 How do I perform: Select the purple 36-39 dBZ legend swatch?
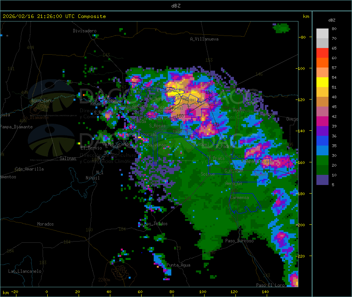click(x=322, y=131)
